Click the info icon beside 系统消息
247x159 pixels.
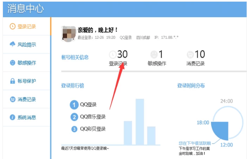click(x=13, y=117)
